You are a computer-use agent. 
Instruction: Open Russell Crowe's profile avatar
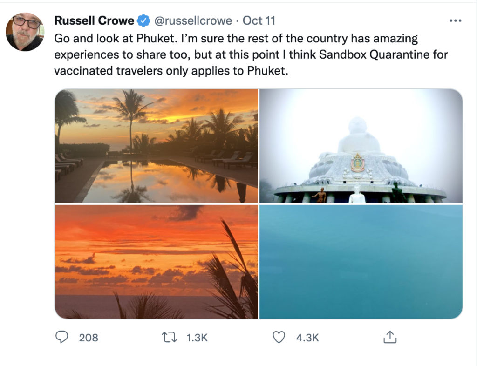25,32
